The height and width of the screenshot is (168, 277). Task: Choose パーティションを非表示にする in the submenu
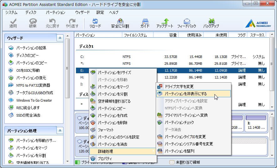pyautogui.click(x=194, y=94)
